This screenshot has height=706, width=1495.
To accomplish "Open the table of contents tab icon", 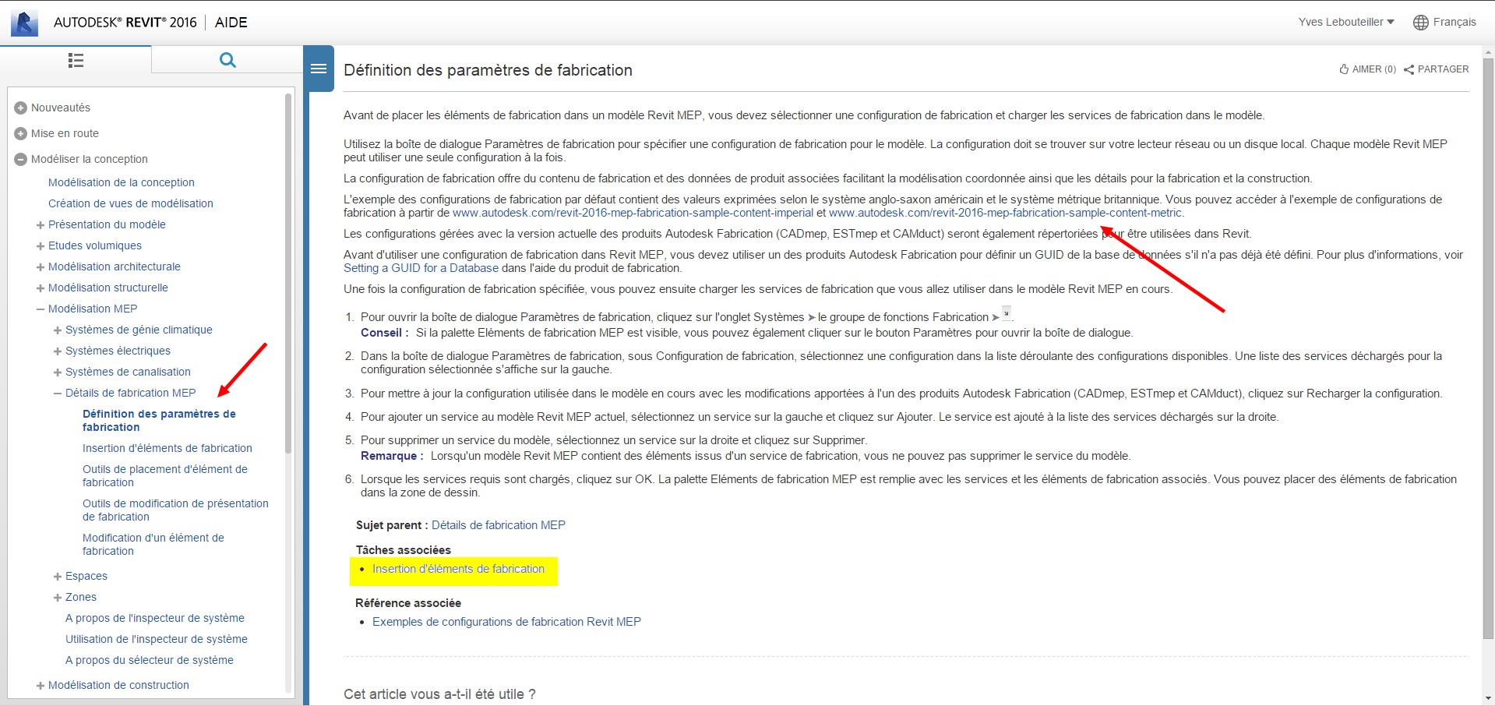I will [76, 60].
